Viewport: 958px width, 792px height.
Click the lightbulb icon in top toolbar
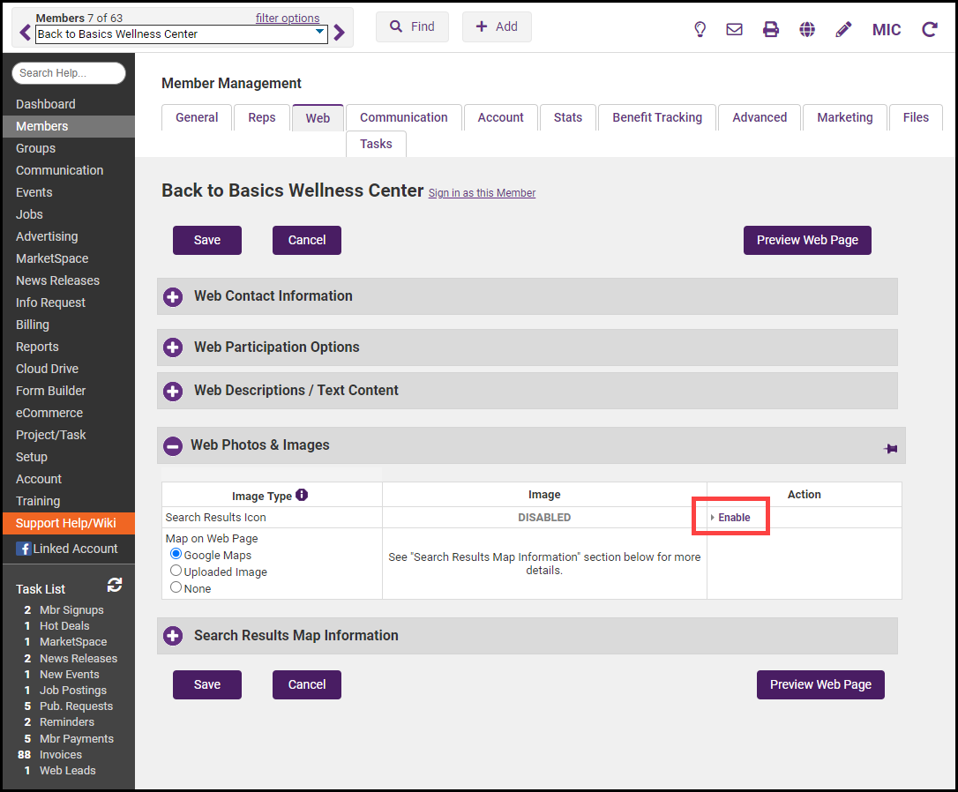point(700,29)
